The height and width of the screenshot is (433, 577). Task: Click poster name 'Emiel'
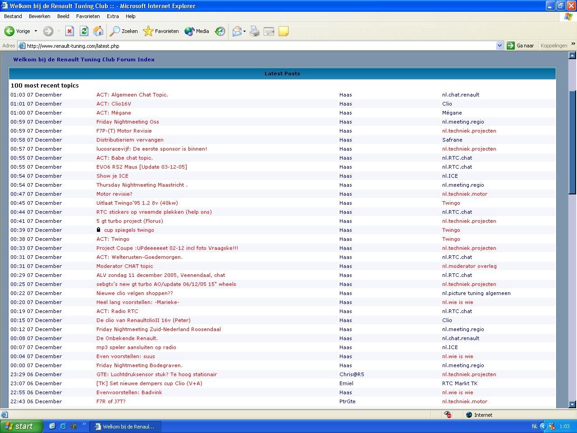346,383
